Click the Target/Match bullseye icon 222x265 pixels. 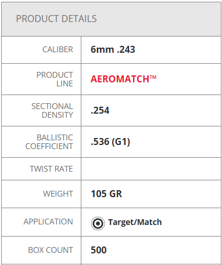(x=98, y=223)
